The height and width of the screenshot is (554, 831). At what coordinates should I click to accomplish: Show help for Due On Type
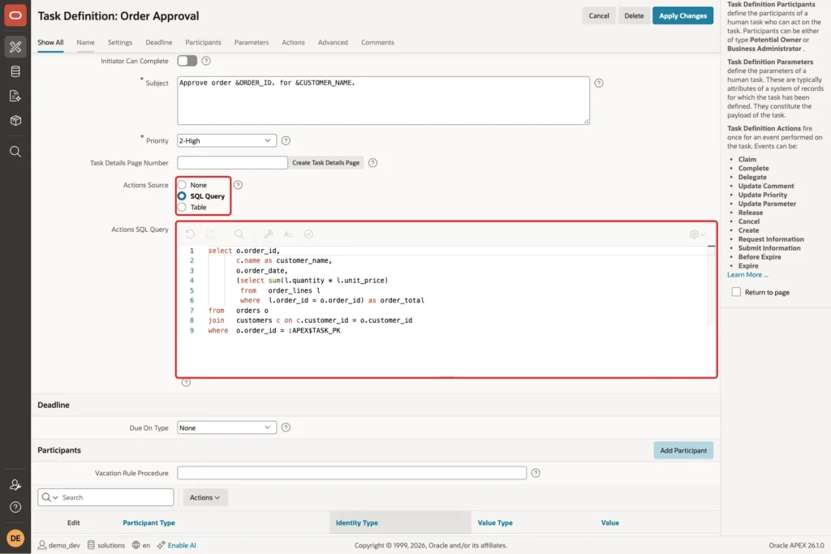click(286, 427)
